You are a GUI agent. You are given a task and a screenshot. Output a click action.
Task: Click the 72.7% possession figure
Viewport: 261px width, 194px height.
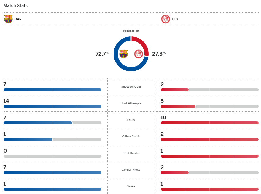[102, 54]
